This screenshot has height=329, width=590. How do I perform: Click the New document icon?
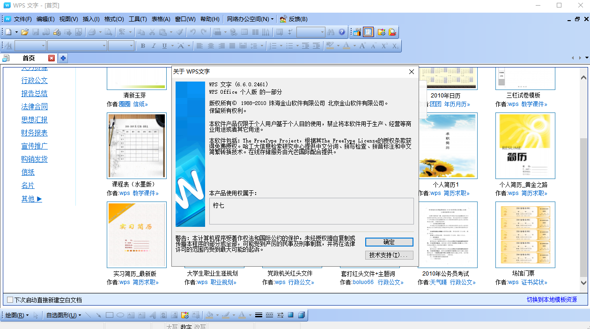click(8, 32)
